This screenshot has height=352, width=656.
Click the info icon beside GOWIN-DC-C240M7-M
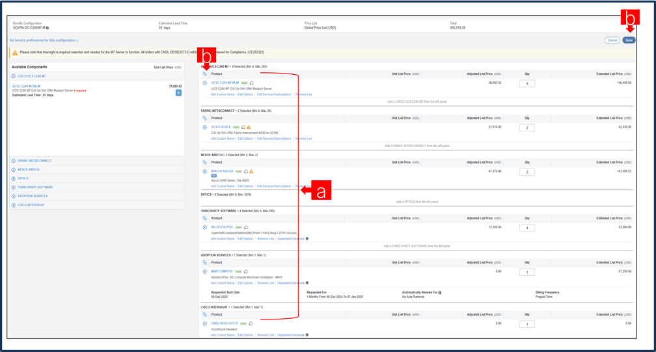tap(48, 28)
